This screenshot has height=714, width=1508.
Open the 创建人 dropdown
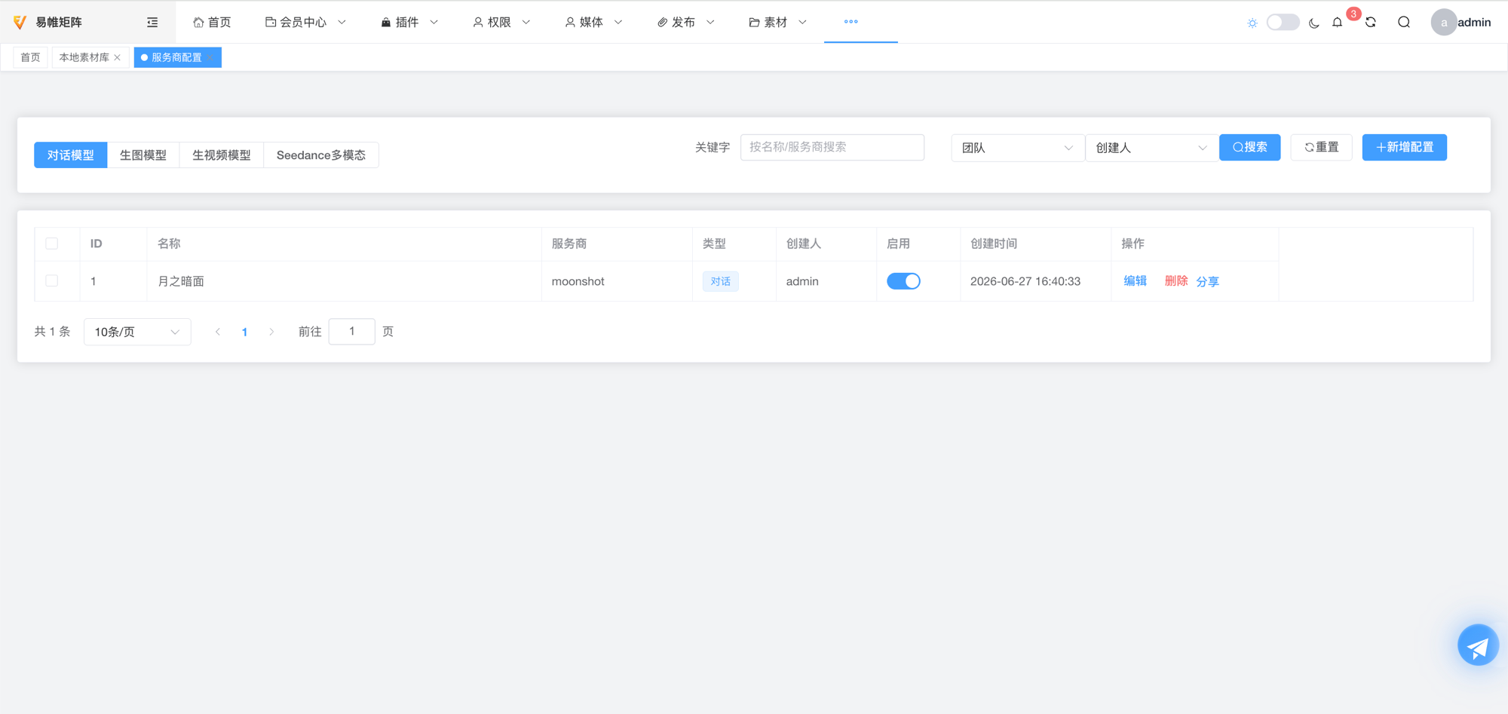coord(1151,148)
